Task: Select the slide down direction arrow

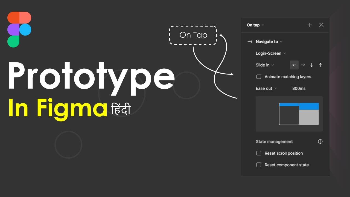Action: tap(312, 65)
